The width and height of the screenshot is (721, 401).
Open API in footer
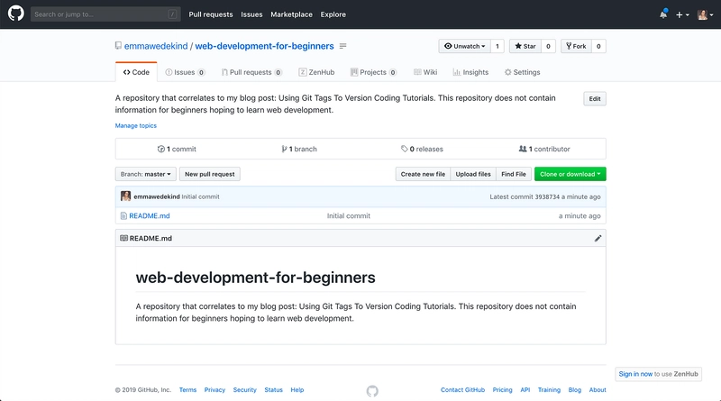click(x=525, y=390)
